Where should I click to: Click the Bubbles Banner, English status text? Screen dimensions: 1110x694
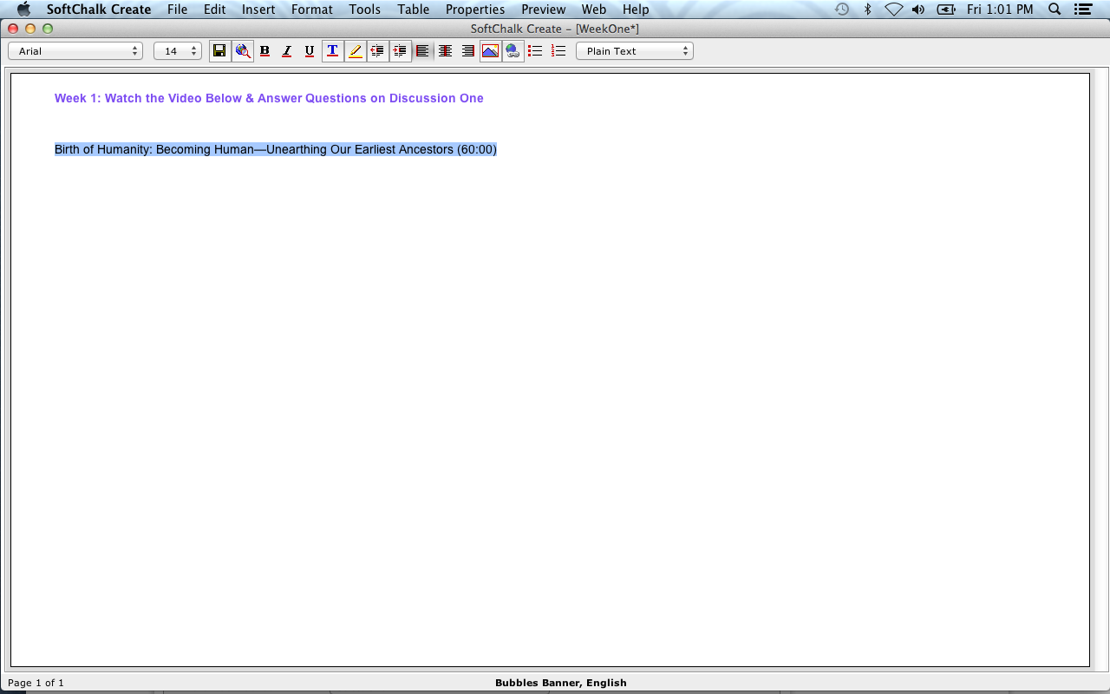561,683
